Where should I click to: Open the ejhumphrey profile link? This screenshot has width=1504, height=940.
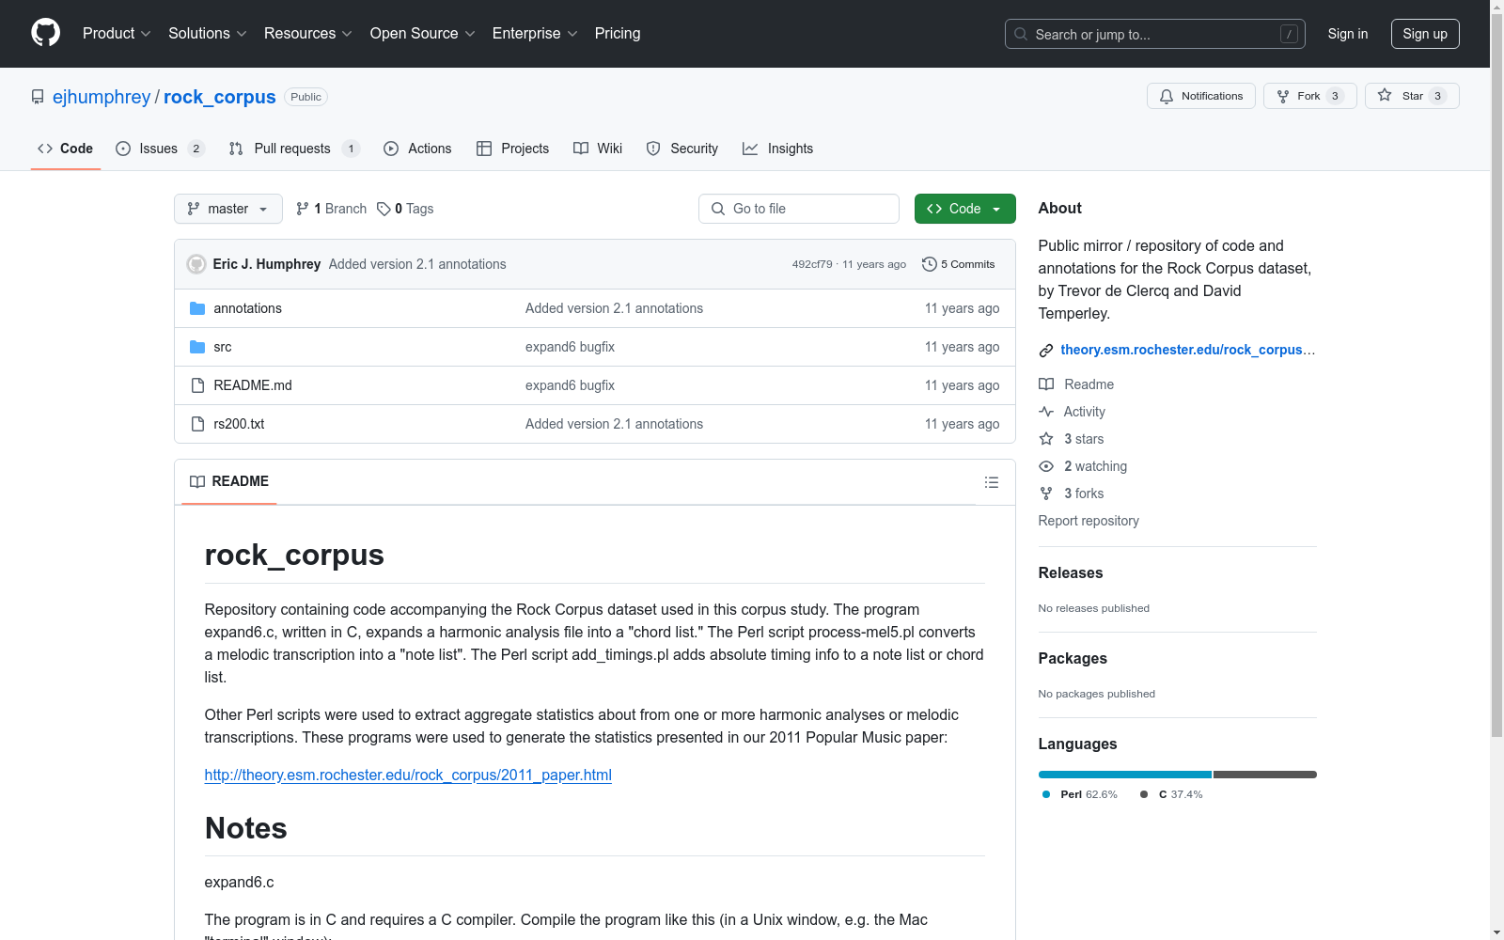(102, 97)
